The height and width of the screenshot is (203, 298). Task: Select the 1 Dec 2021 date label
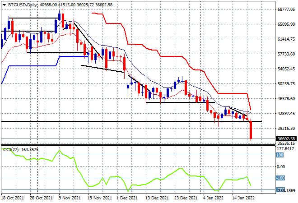(126, 198)
